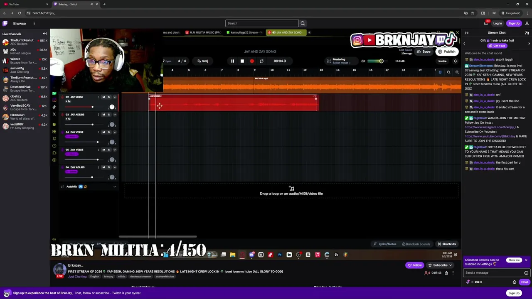Switch to the JAY AND ZAY SONG tab
Image resolution: width=532 pixels, height=299 pixels.
click(286, 32)
